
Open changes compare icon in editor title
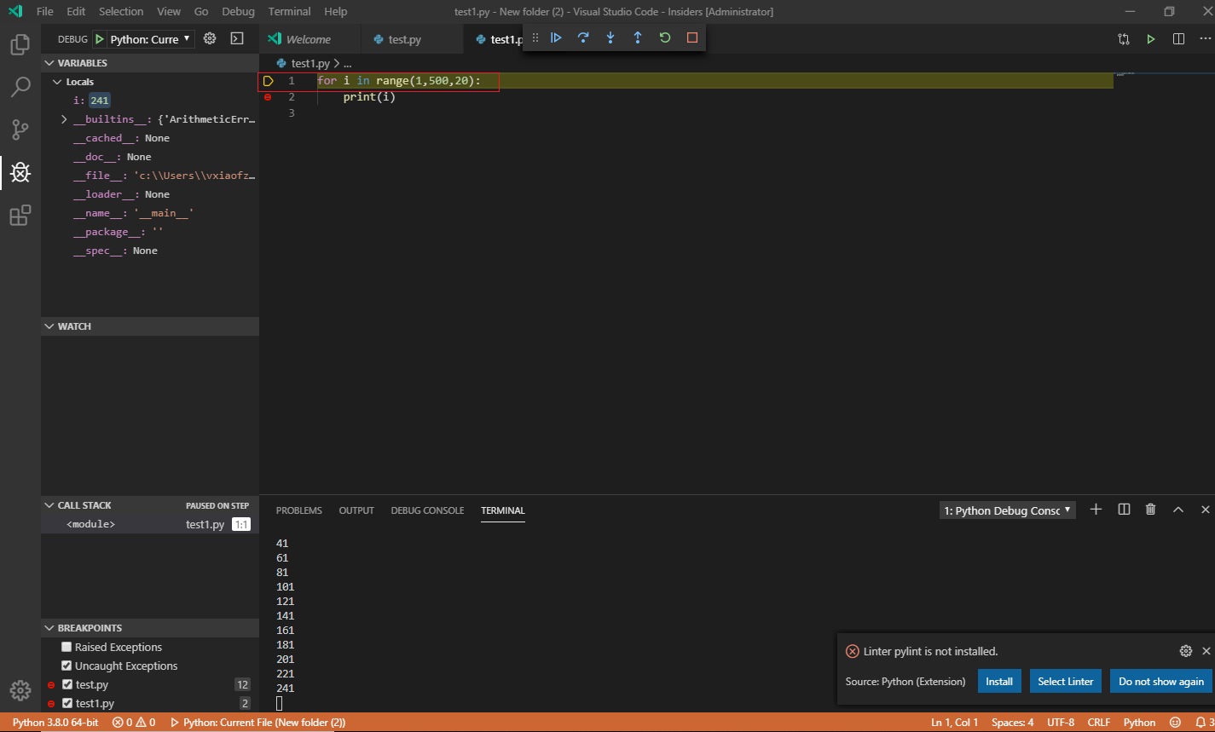click(x=1124, y=39)
